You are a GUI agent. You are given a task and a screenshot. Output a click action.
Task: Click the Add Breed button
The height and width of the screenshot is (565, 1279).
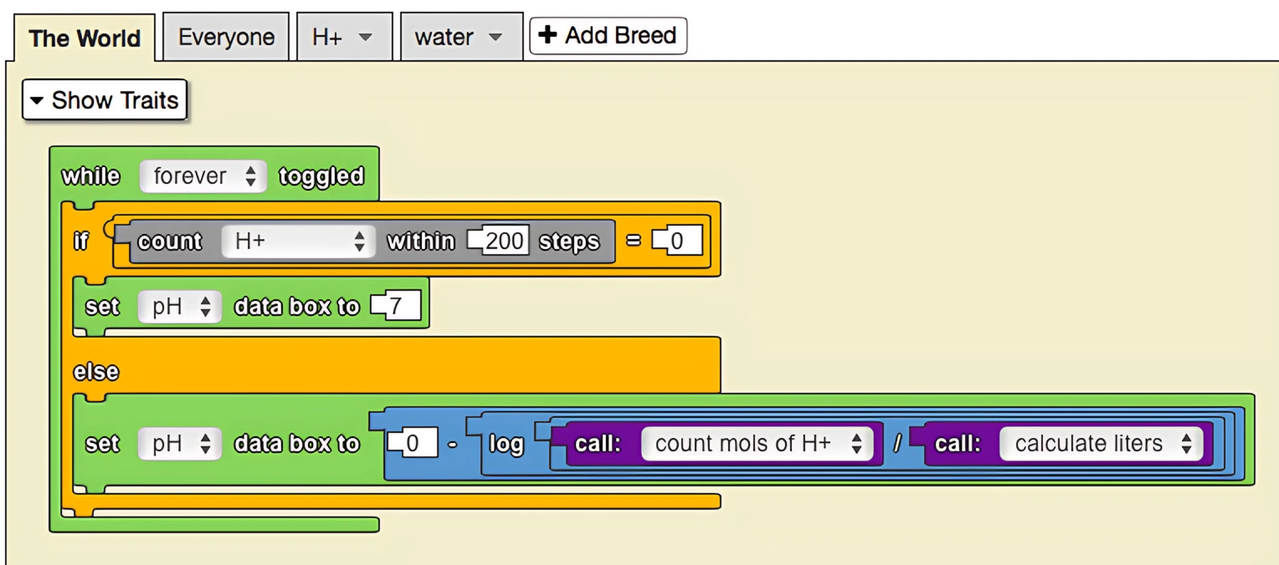click(608, 35)
